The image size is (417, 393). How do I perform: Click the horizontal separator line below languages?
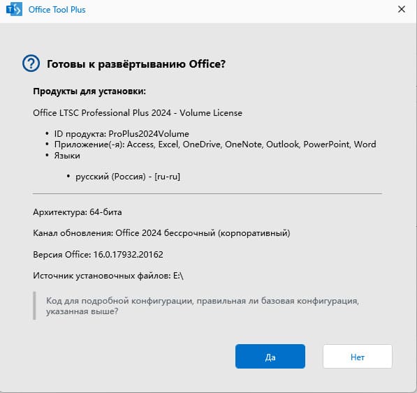pos(207,194)
